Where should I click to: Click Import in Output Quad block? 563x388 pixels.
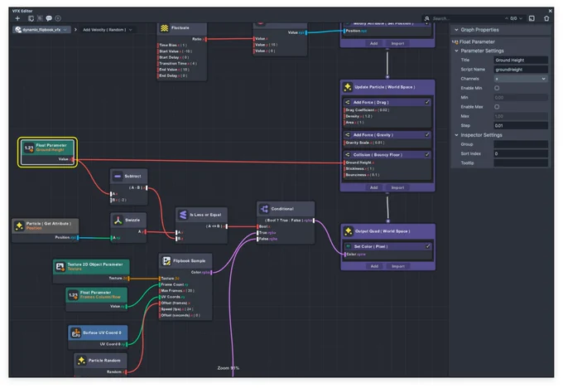[x=398, y=266]
